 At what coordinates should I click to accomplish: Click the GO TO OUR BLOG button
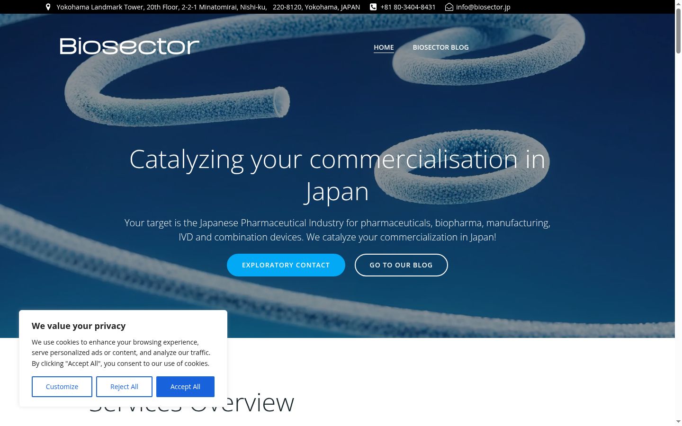point(401,265)
